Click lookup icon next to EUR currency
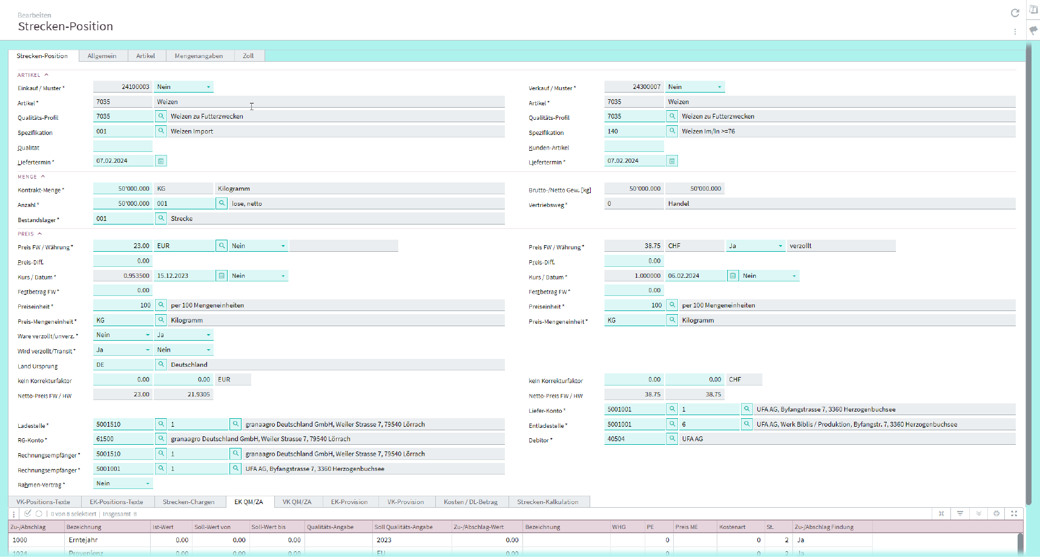The image size is (1040, 558). (222, 246)
